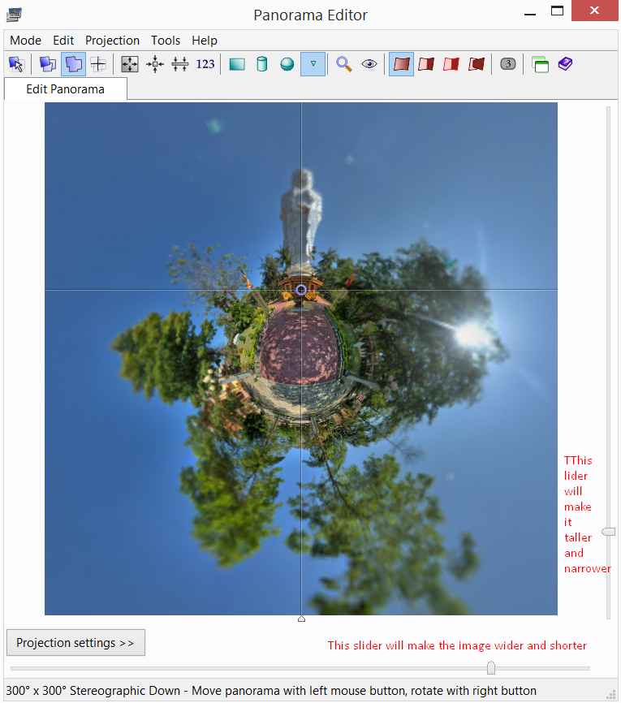The width and height of the screenshot is (621, 703).
Task: Click the numeric transform 123 icon
Action: point(205,64)
